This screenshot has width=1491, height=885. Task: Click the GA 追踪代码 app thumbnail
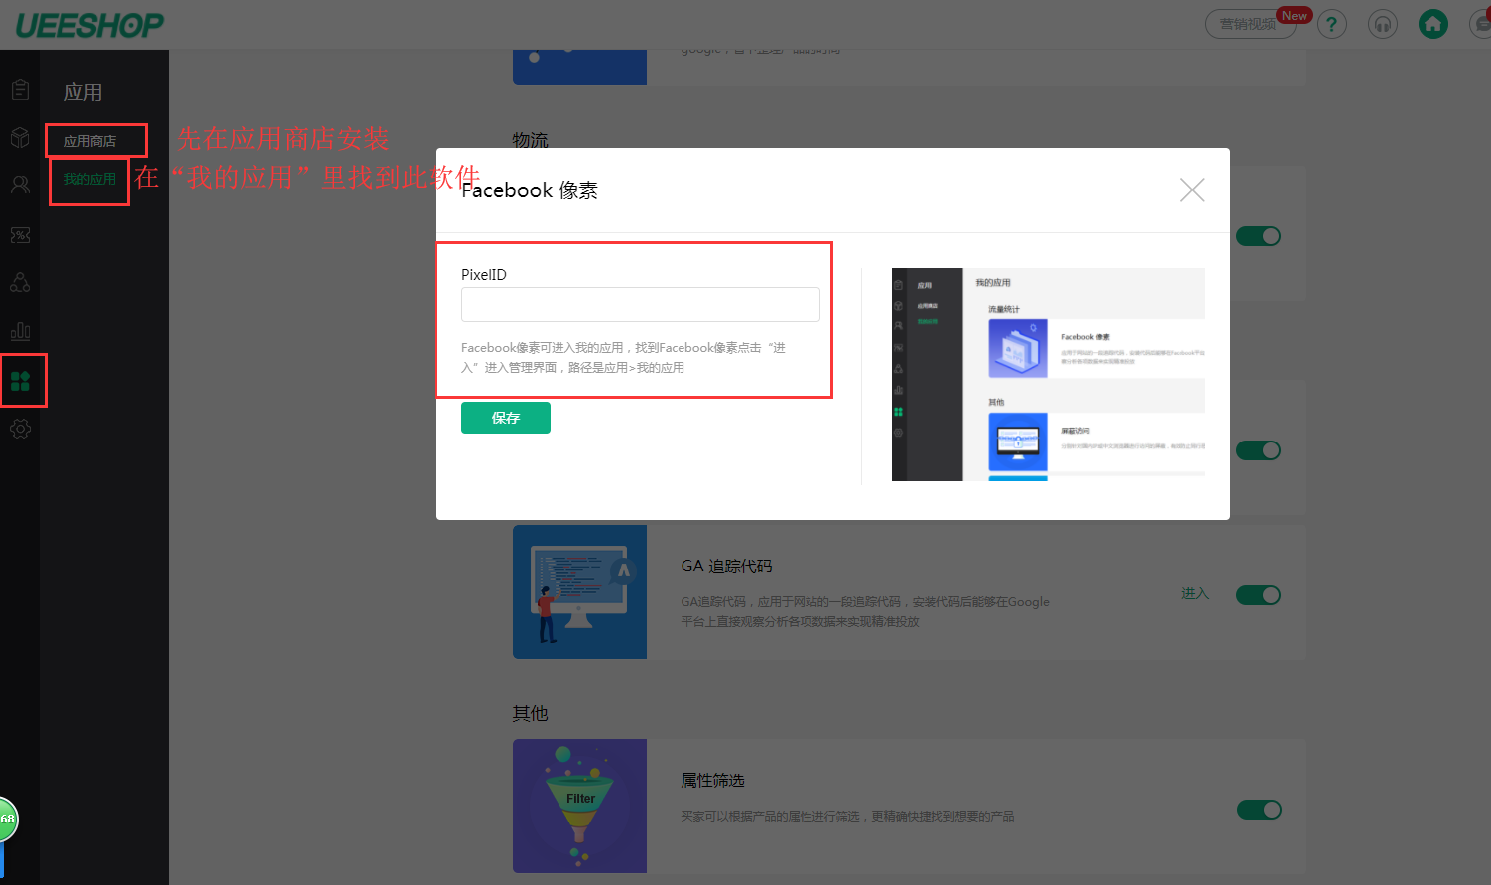[x=579, y=591]
